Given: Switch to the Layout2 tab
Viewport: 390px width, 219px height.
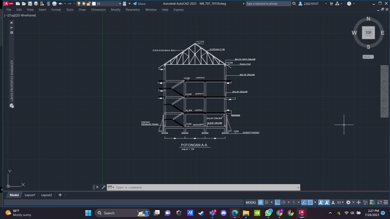Looking at the screenshot, I should [46, 195].
